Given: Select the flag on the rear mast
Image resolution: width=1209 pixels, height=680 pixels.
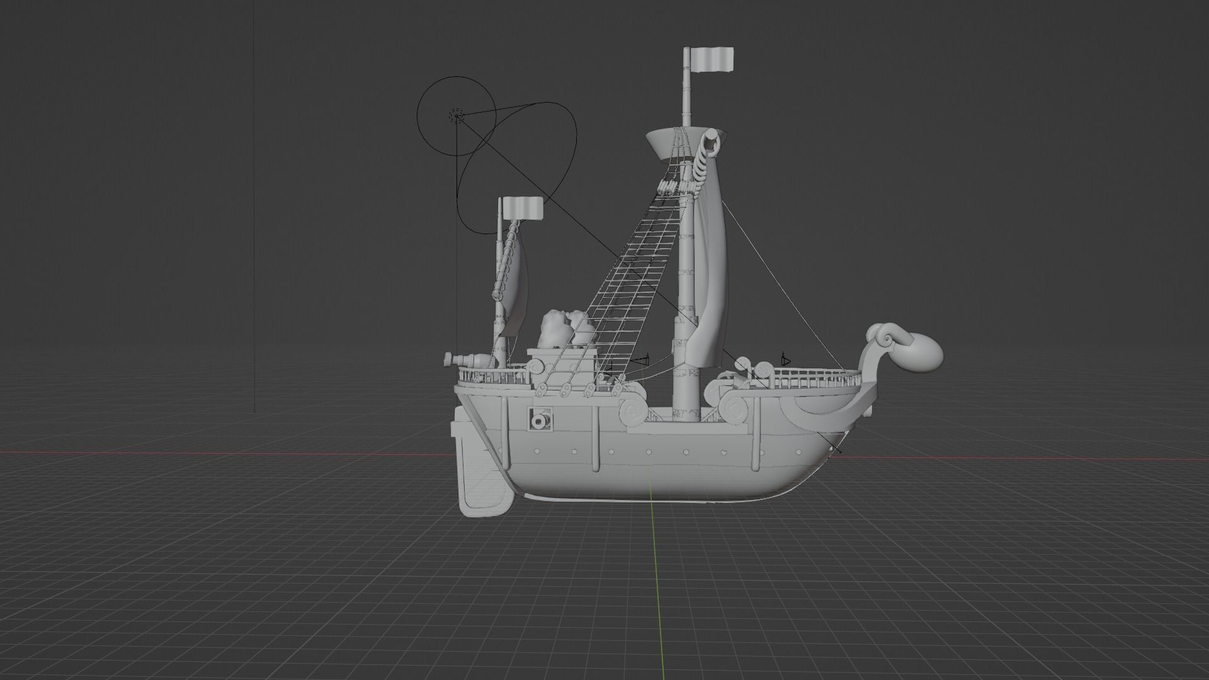Looking at the screenshot, I should 523,208.
